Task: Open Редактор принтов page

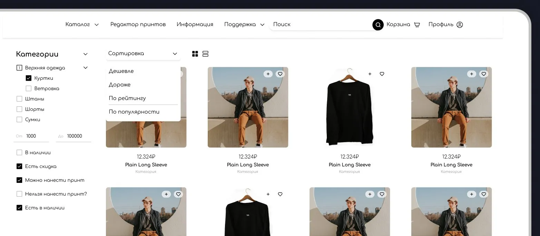Action: [138, 24]
